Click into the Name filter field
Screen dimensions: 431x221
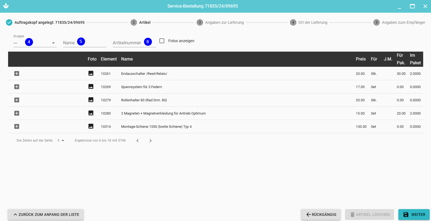pos(70,43)
